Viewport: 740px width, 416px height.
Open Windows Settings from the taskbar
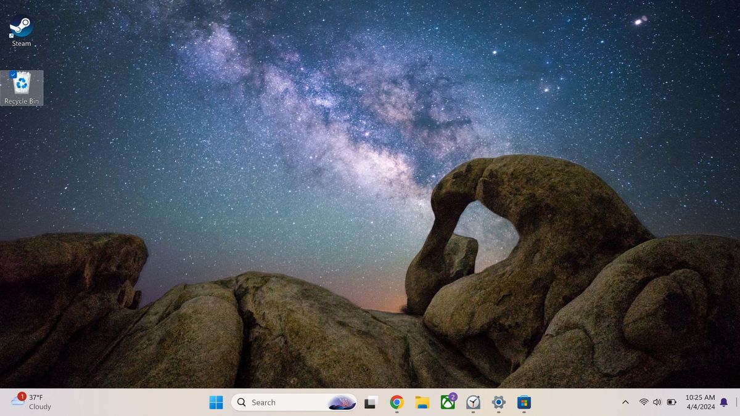coord(498,402)
